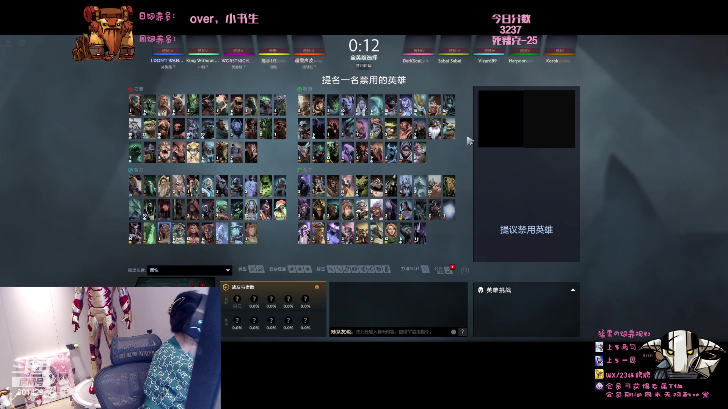
Task: Select the blue Night Stalker portrait
Action: coord(237,128)
